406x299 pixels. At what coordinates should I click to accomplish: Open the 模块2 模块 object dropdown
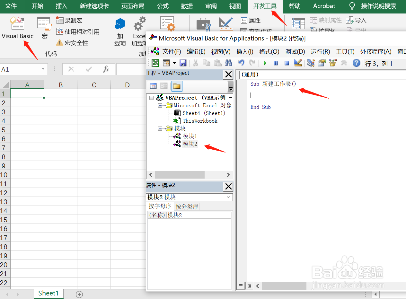(229, 197)
